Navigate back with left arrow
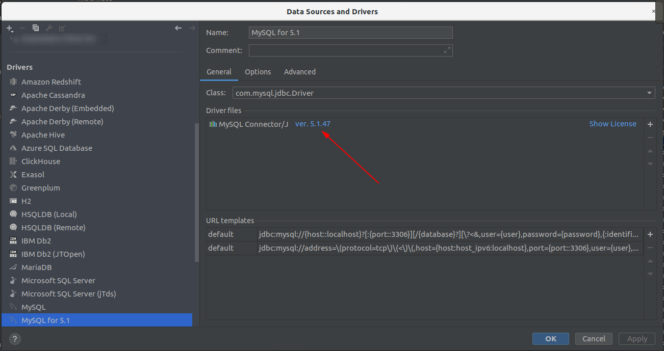The image size is (664, 351). point(178,28)
